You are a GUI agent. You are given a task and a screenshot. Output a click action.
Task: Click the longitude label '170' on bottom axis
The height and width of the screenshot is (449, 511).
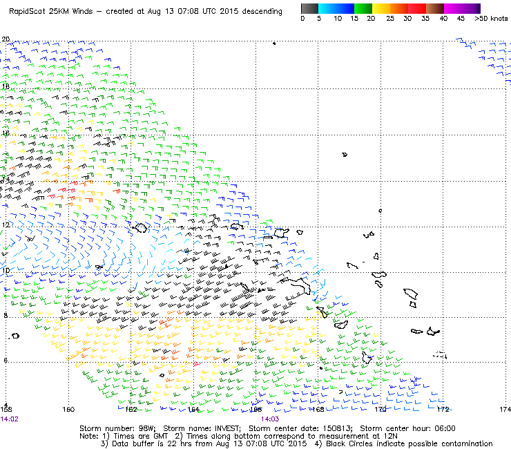click(380, 410)
